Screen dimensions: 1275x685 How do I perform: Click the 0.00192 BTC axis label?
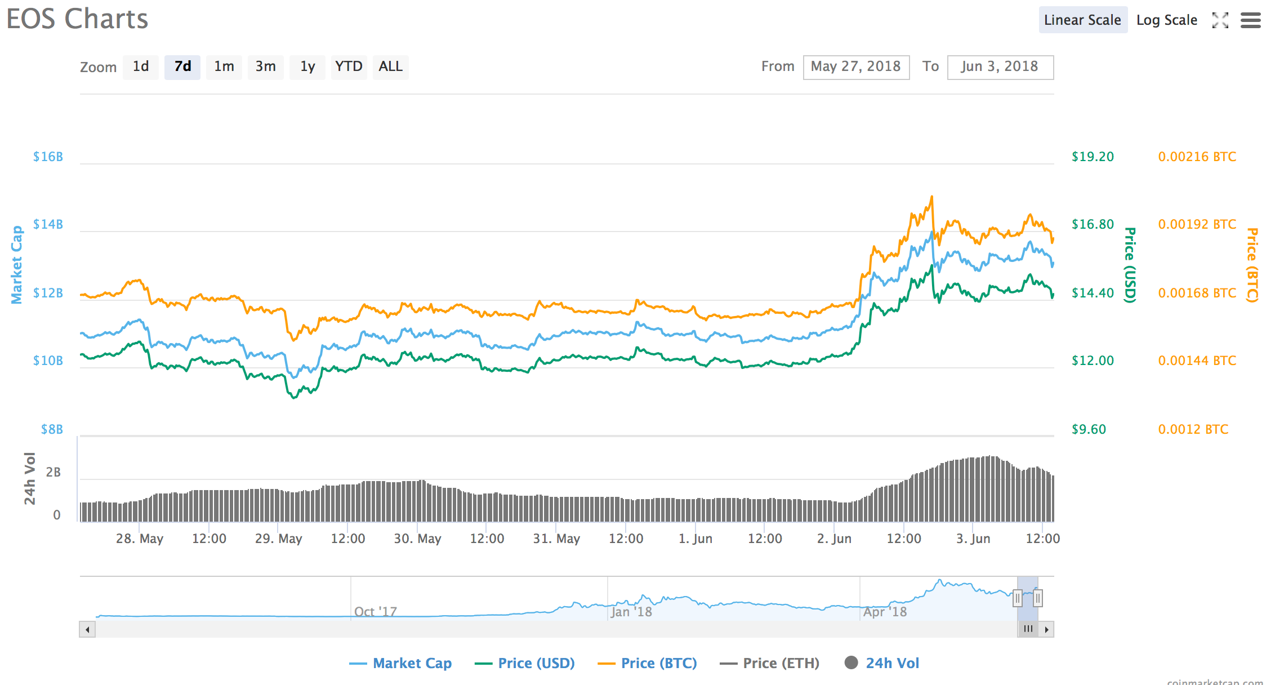click(1197, 224)
